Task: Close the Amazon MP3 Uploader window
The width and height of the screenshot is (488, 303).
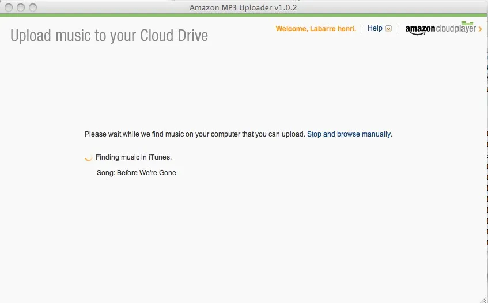Action: point(9,7)
